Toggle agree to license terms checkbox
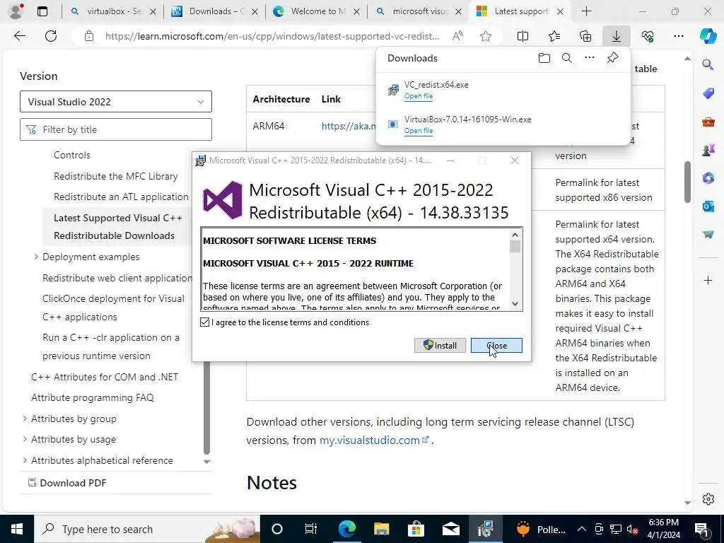Viewport: 724px width, 543px height. [x=204, y=322]
